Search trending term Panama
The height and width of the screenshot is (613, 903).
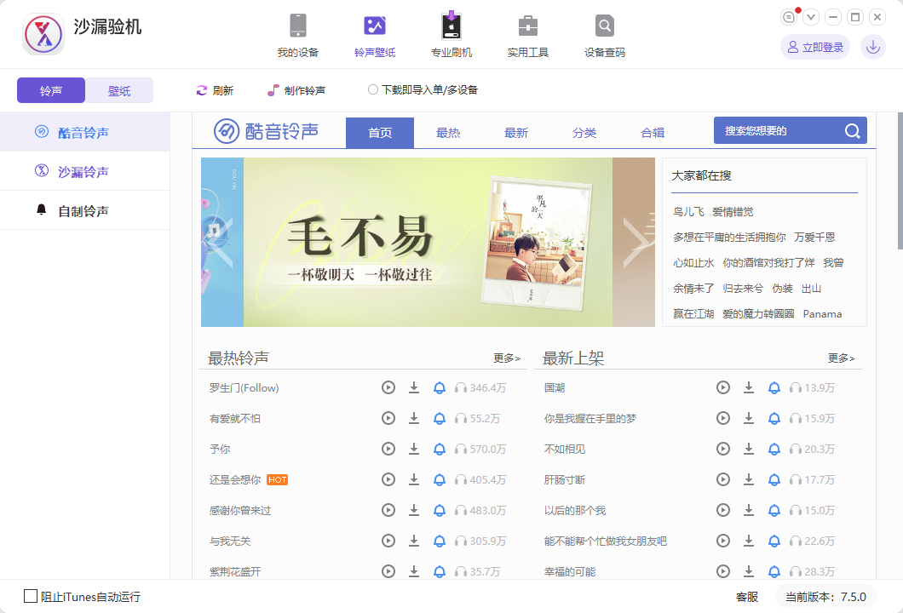[822, 313]
